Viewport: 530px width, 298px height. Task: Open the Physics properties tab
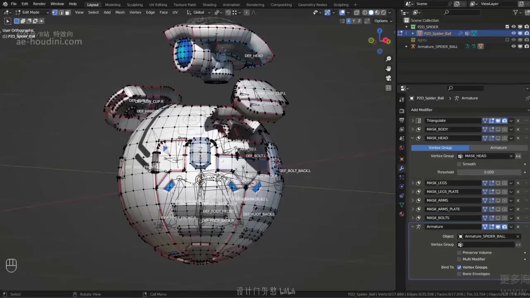click(x=402, y=187)
